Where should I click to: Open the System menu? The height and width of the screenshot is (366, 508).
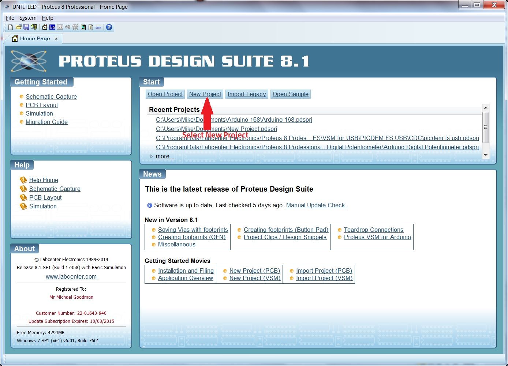click(28, 18)
